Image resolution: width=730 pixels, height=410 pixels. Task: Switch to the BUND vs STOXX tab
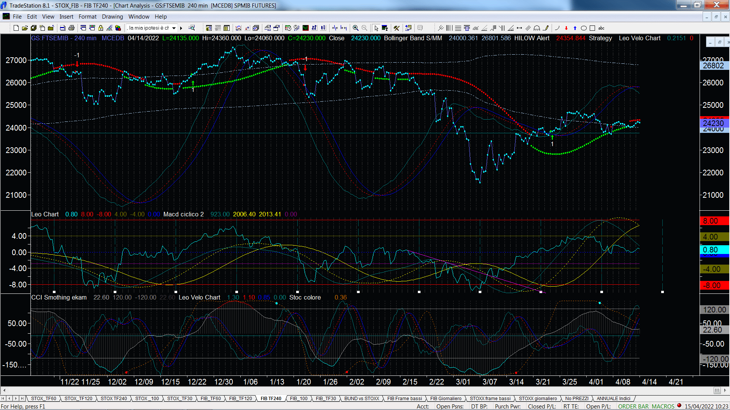[362, 398]
